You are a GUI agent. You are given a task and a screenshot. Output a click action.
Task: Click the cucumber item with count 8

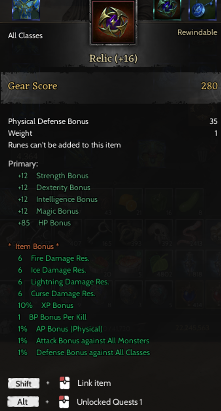click(190, 203)
